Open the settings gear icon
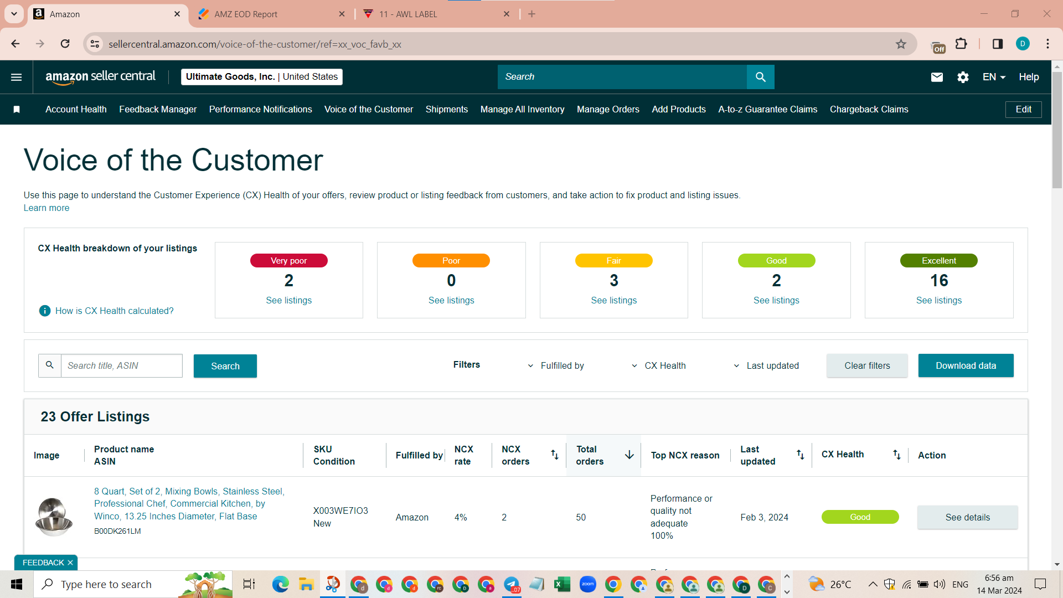This screenshot has width=1063, height=598. pos(963,77)
